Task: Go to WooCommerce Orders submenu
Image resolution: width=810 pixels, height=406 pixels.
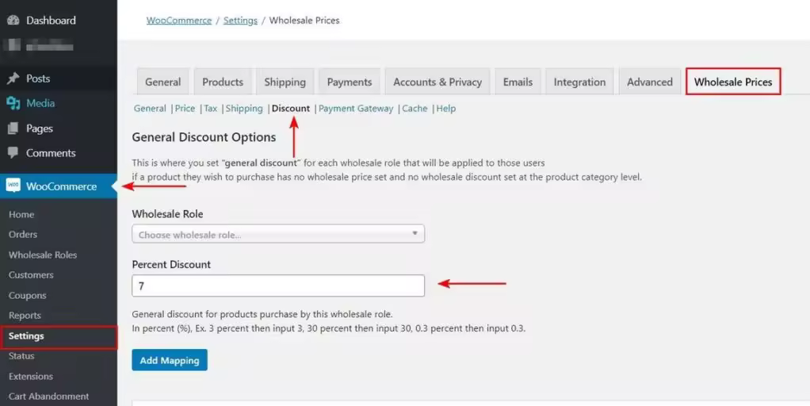Action: coord(23,235)
